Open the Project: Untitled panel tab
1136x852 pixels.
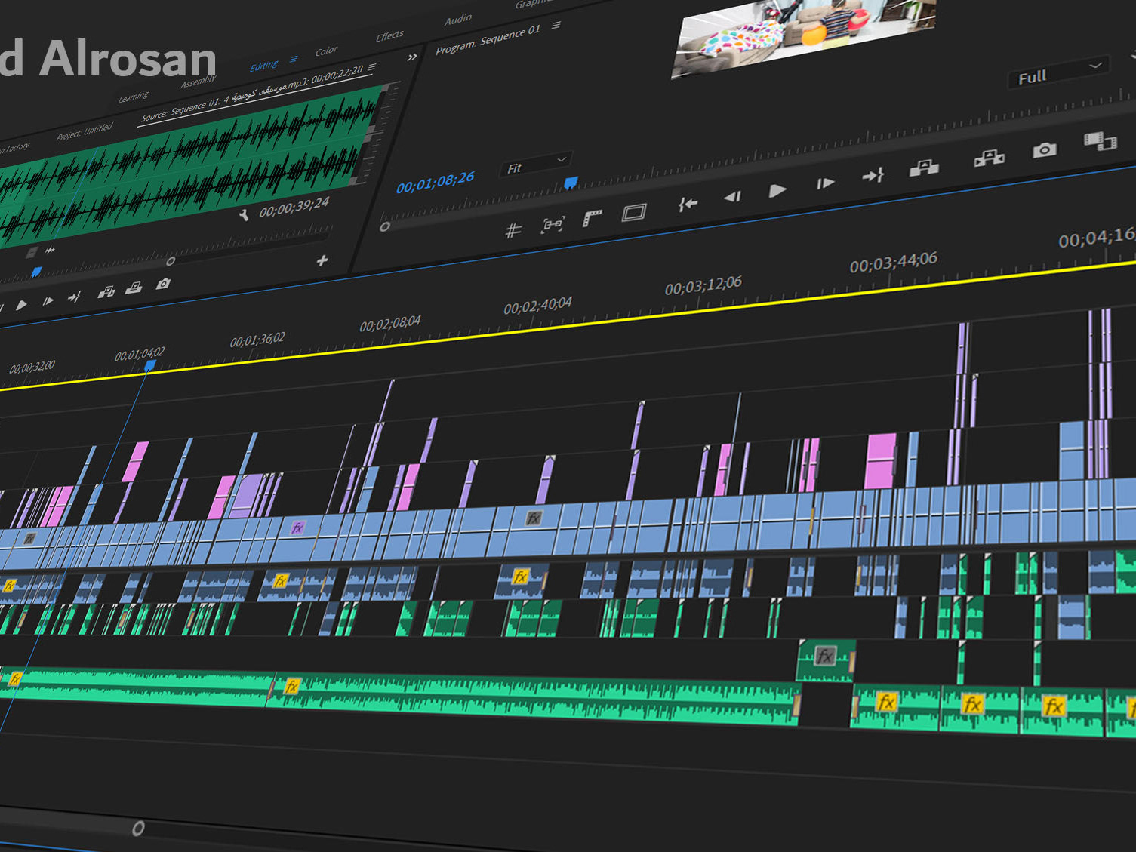(x=84, y=132)
